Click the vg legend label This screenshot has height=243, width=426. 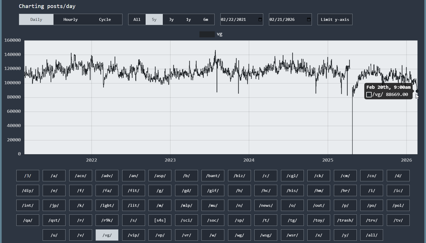[220, 34]
